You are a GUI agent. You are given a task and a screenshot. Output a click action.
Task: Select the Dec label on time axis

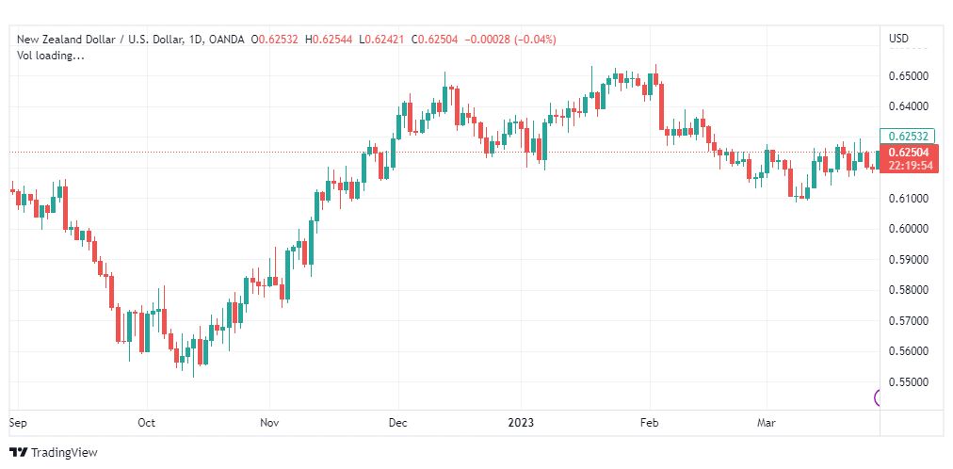(x=397, y=422)
